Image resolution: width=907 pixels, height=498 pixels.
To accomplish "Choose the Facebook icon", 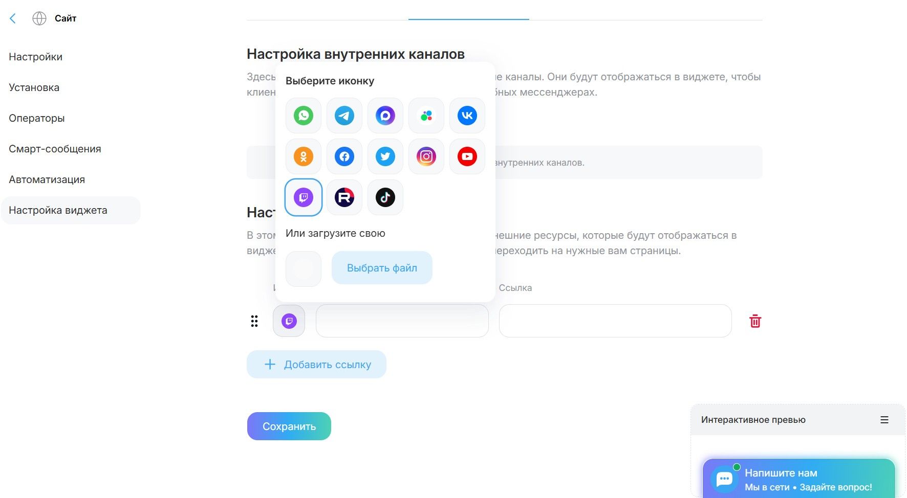I will 344,156.
